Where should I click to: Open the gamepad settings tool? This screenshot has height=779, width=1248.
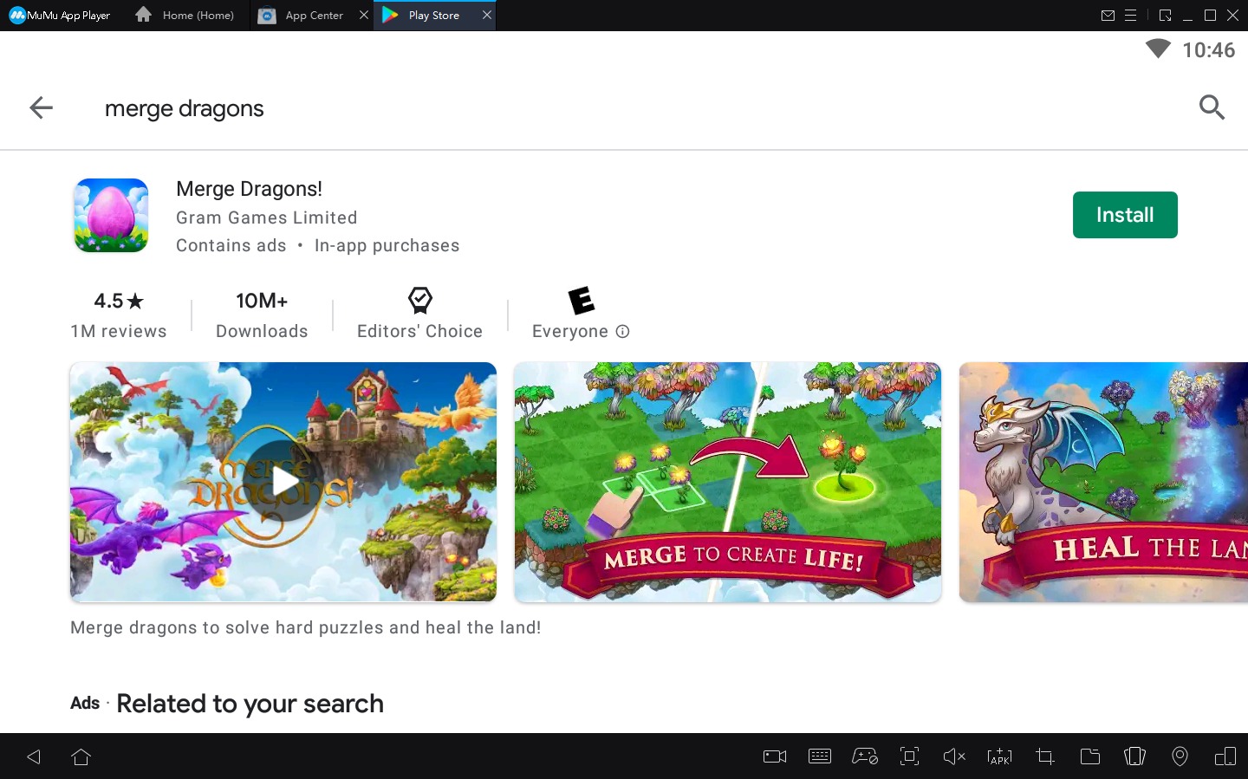(865, 756)
